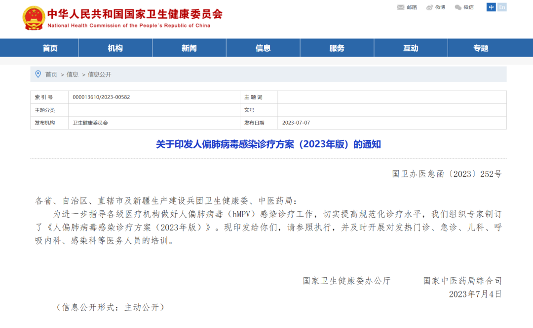This screenshot has width=533, height=328.
Task: Select the 互动 navigation menu
Action: tap(411, 48)
